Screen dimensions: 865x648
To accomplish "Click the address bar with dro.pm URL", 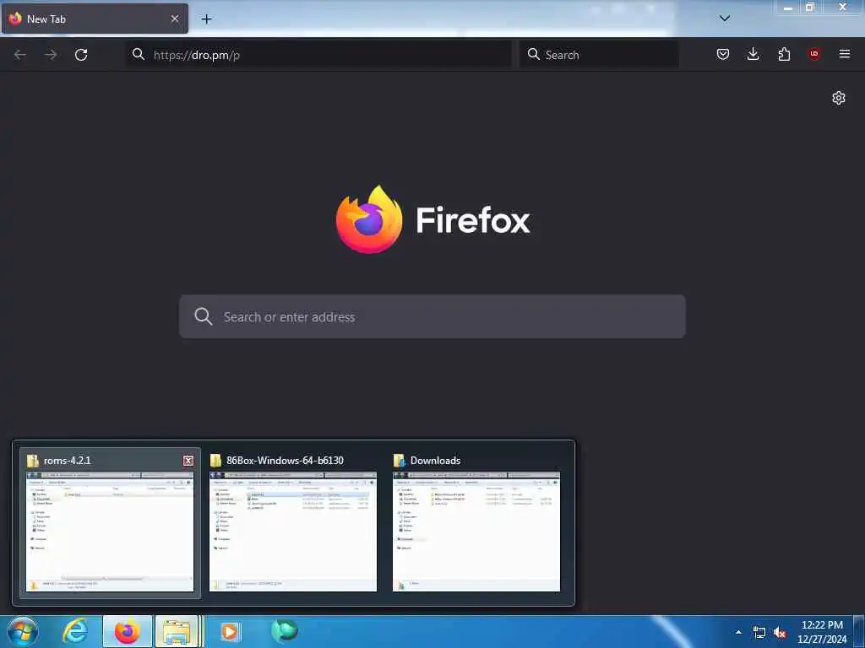I will click(x=318, y=55).
